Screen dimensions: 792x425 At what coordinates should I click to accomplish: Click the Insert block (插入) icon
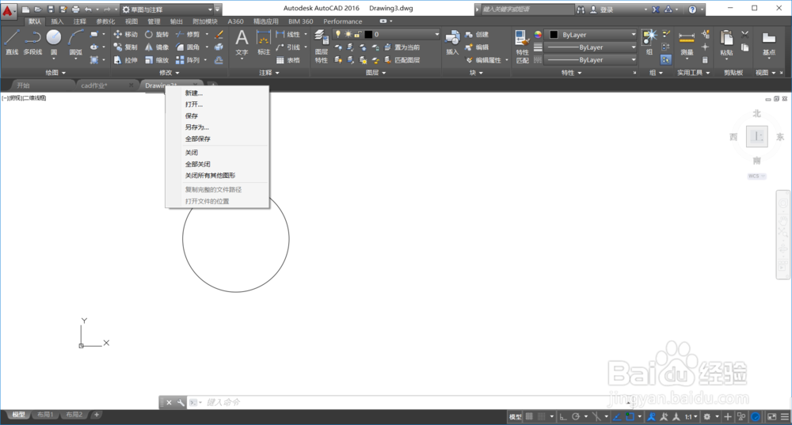pyautogui.click(x=452, y=43)
